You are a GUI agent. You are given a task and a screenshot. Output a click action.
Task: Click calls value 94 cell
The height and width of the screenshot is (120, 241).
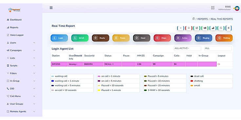(179, 64)
